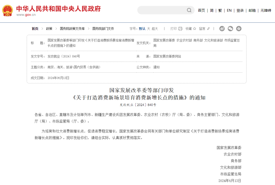Image resolution: width=275 pixels, height=185 pixels.
Task: Click the pencil icon beside 留言
Action: 209,29
